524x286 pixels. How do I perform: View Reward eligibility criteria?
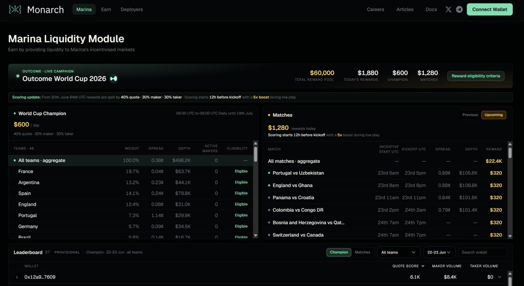[x=476, y=76]
